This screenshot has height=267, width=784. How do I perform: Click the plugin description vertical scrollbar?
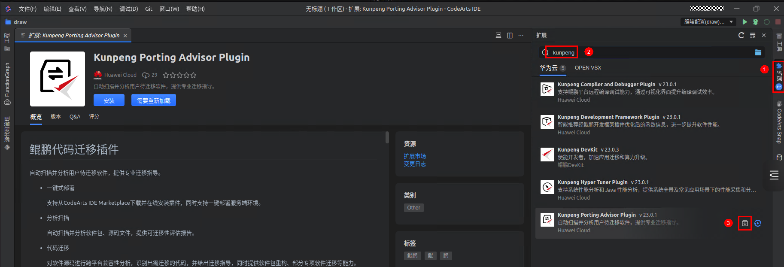[387, 137]
